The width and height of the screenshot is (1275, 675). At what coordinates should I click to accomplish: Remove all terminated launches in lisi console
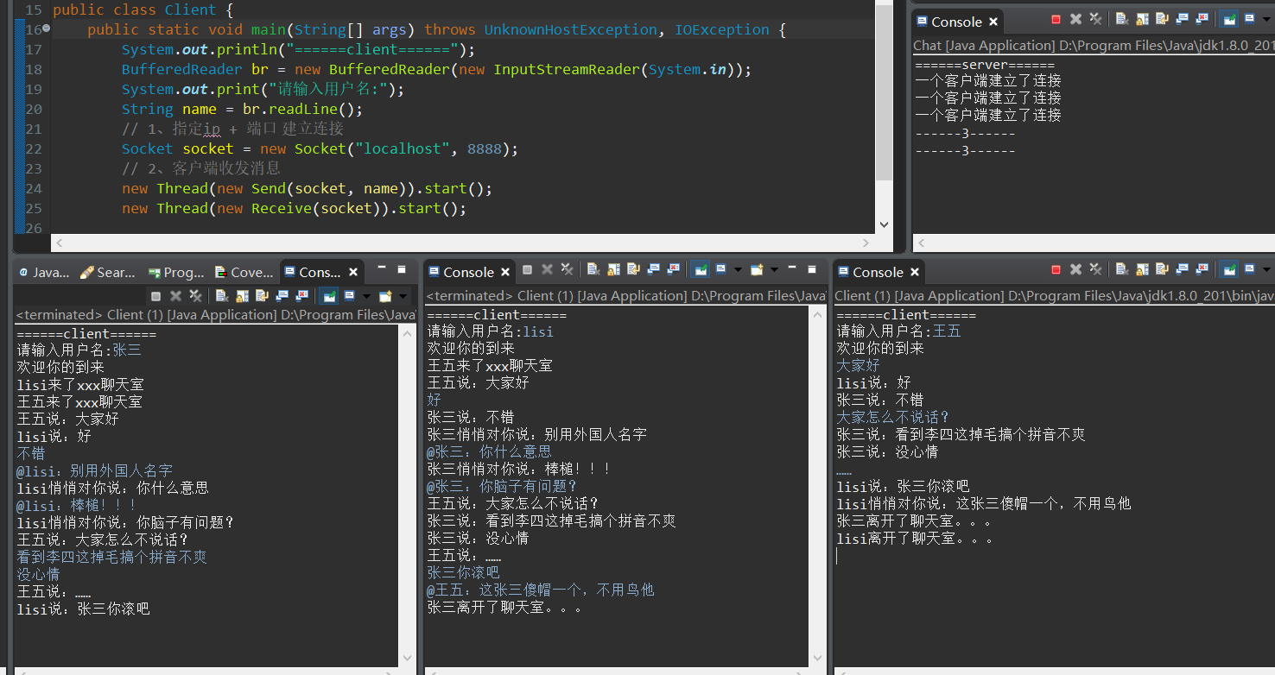click(x=567, y=270)
